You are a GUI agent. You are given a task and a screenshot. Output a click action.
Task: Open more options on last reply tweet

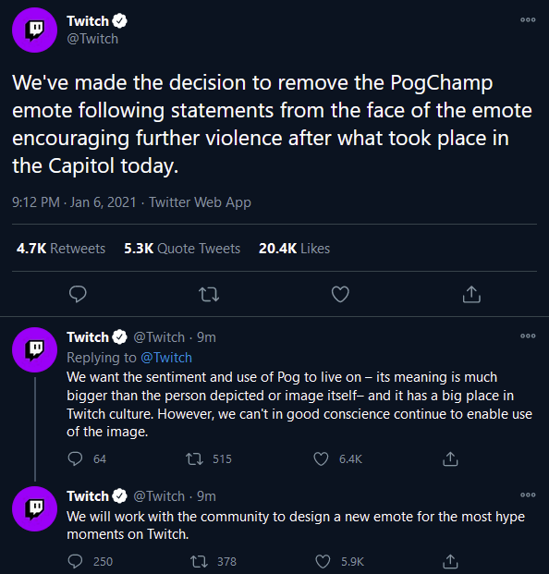tap(528, 495)
